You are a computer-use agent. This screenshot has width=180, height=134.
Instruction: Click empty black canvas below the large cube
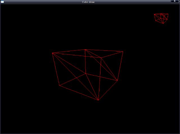click(90, 118)
